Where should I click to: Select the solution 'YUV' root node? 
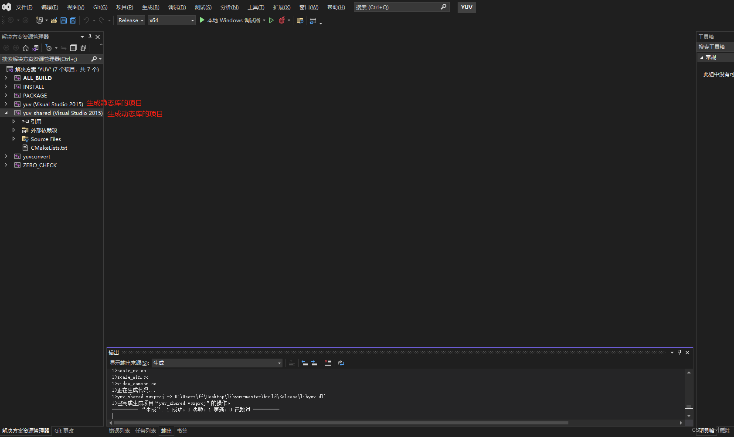57,69
